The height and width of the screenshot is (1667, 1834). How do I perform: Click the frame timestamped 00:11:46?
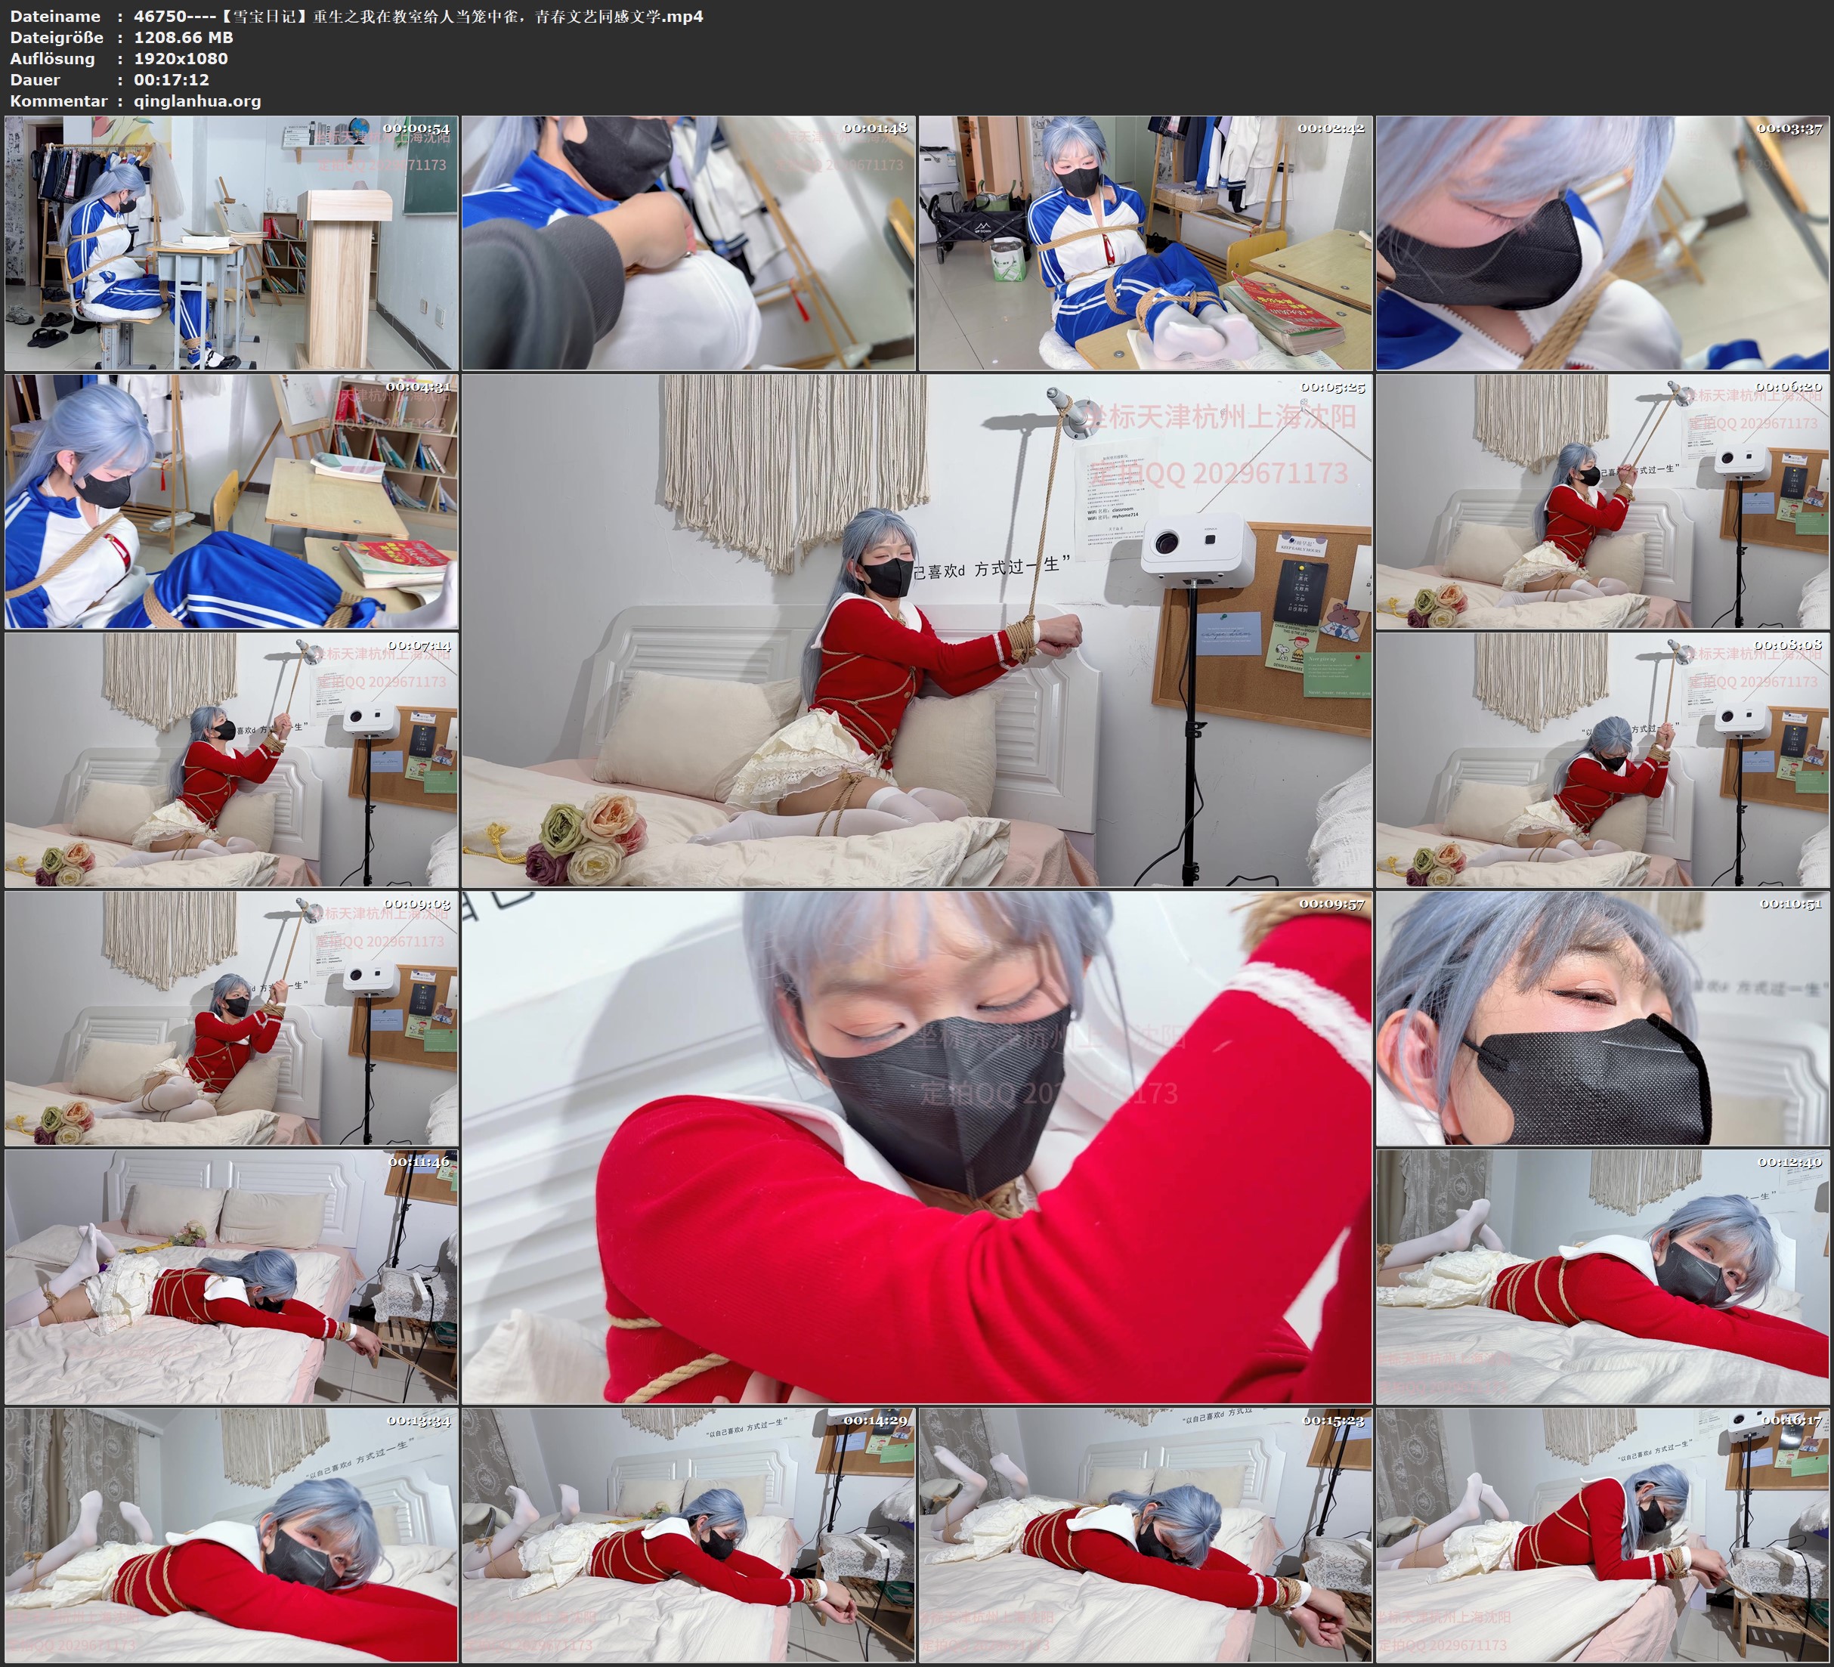(231, 1276)
